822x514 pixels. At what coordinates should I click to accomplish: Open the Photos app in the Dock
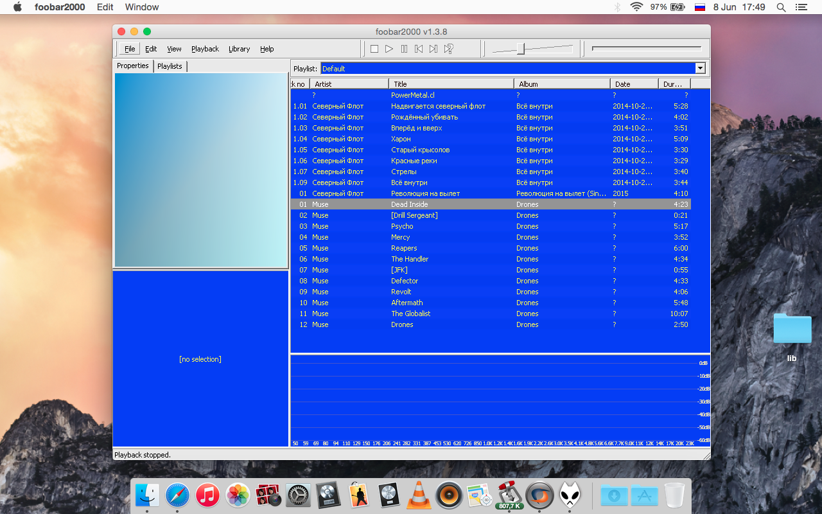pos(238,495)
